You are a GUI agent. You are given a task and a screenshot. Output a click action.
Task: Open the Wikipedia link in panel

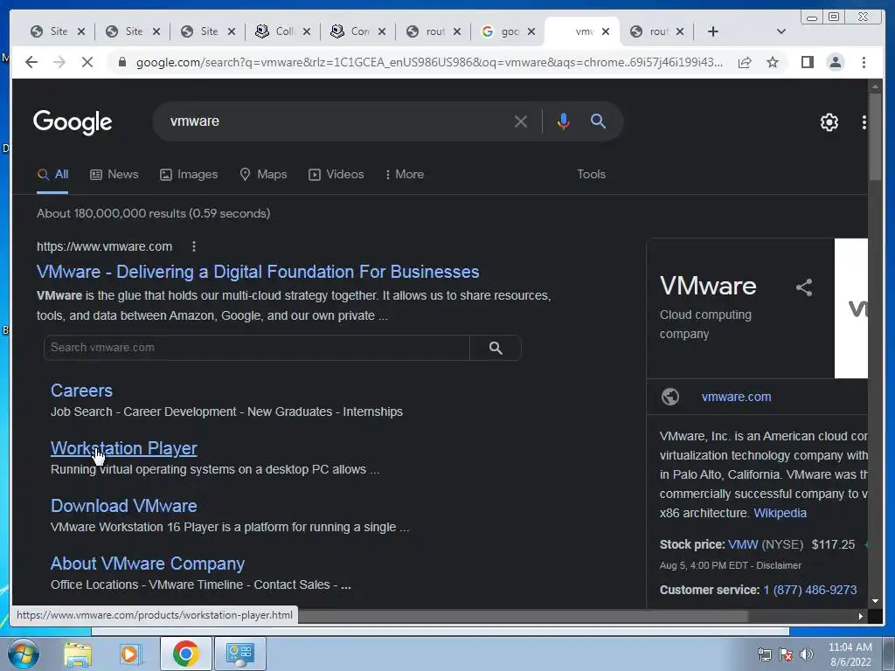coord(780,513)
